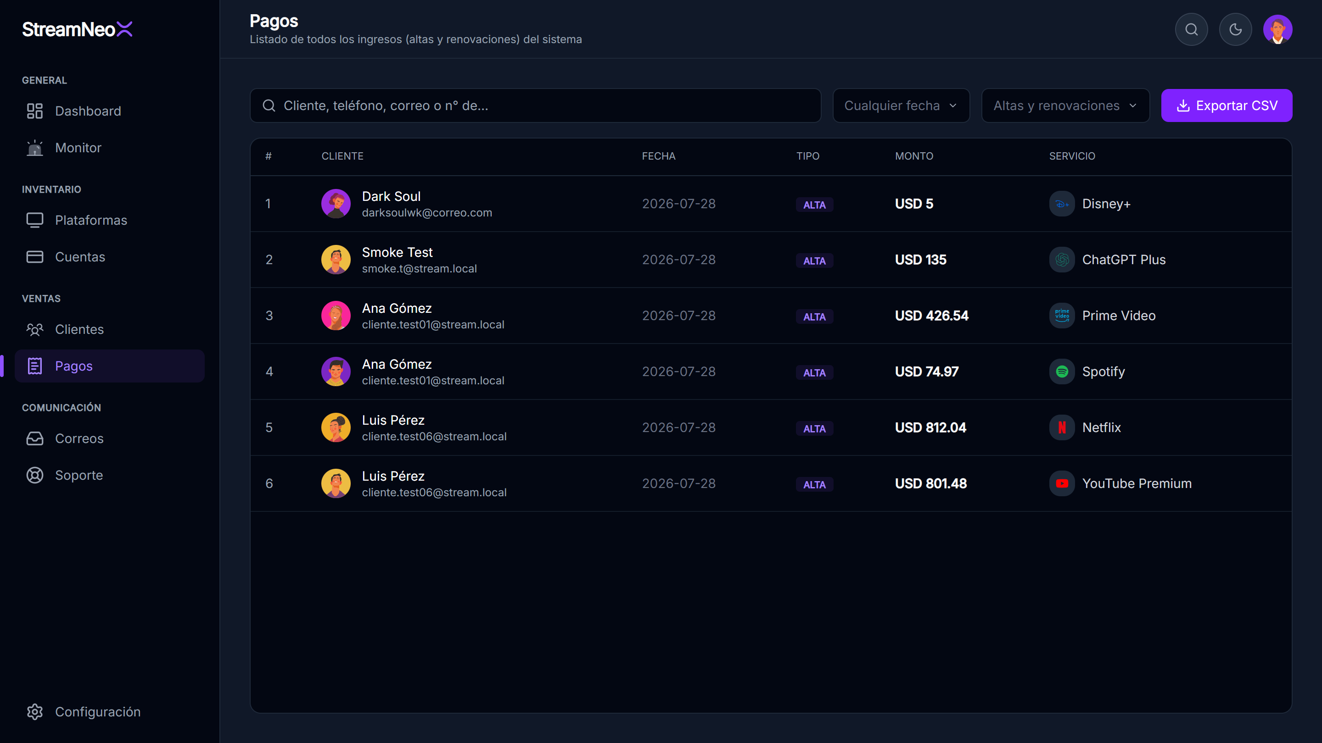Click the Spotify logo icon

[x=1062, y=371]
